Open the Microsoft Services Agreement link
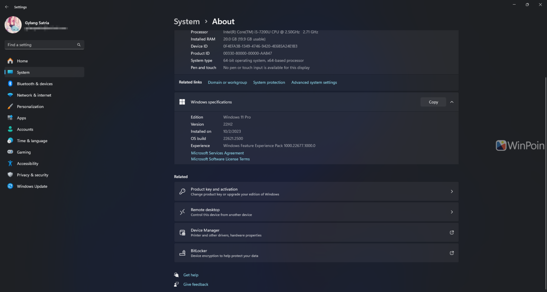Image resolution: width=547 pixels, height=292 pixels. click(x=217, y=153)
